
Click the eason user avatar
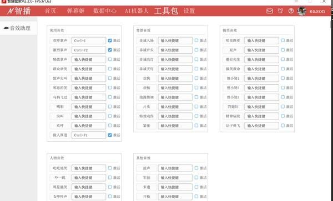[302, 11]
